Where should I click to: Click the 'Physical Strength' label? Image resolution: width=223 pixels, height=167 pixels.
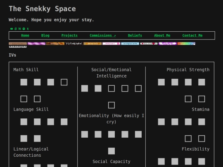click(188, 70)
